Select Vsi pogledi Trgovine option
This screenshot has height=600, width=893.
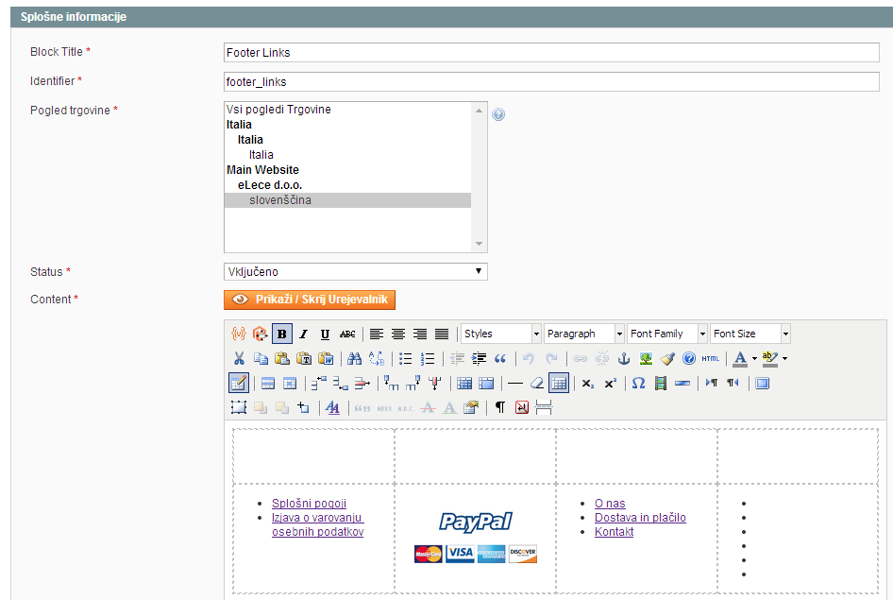[347, 110]
